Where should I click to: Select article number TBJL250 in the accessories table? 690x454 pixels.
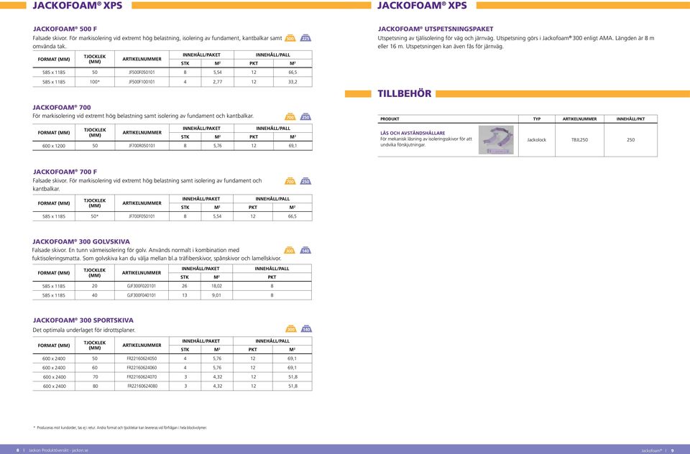coord(579,140)
